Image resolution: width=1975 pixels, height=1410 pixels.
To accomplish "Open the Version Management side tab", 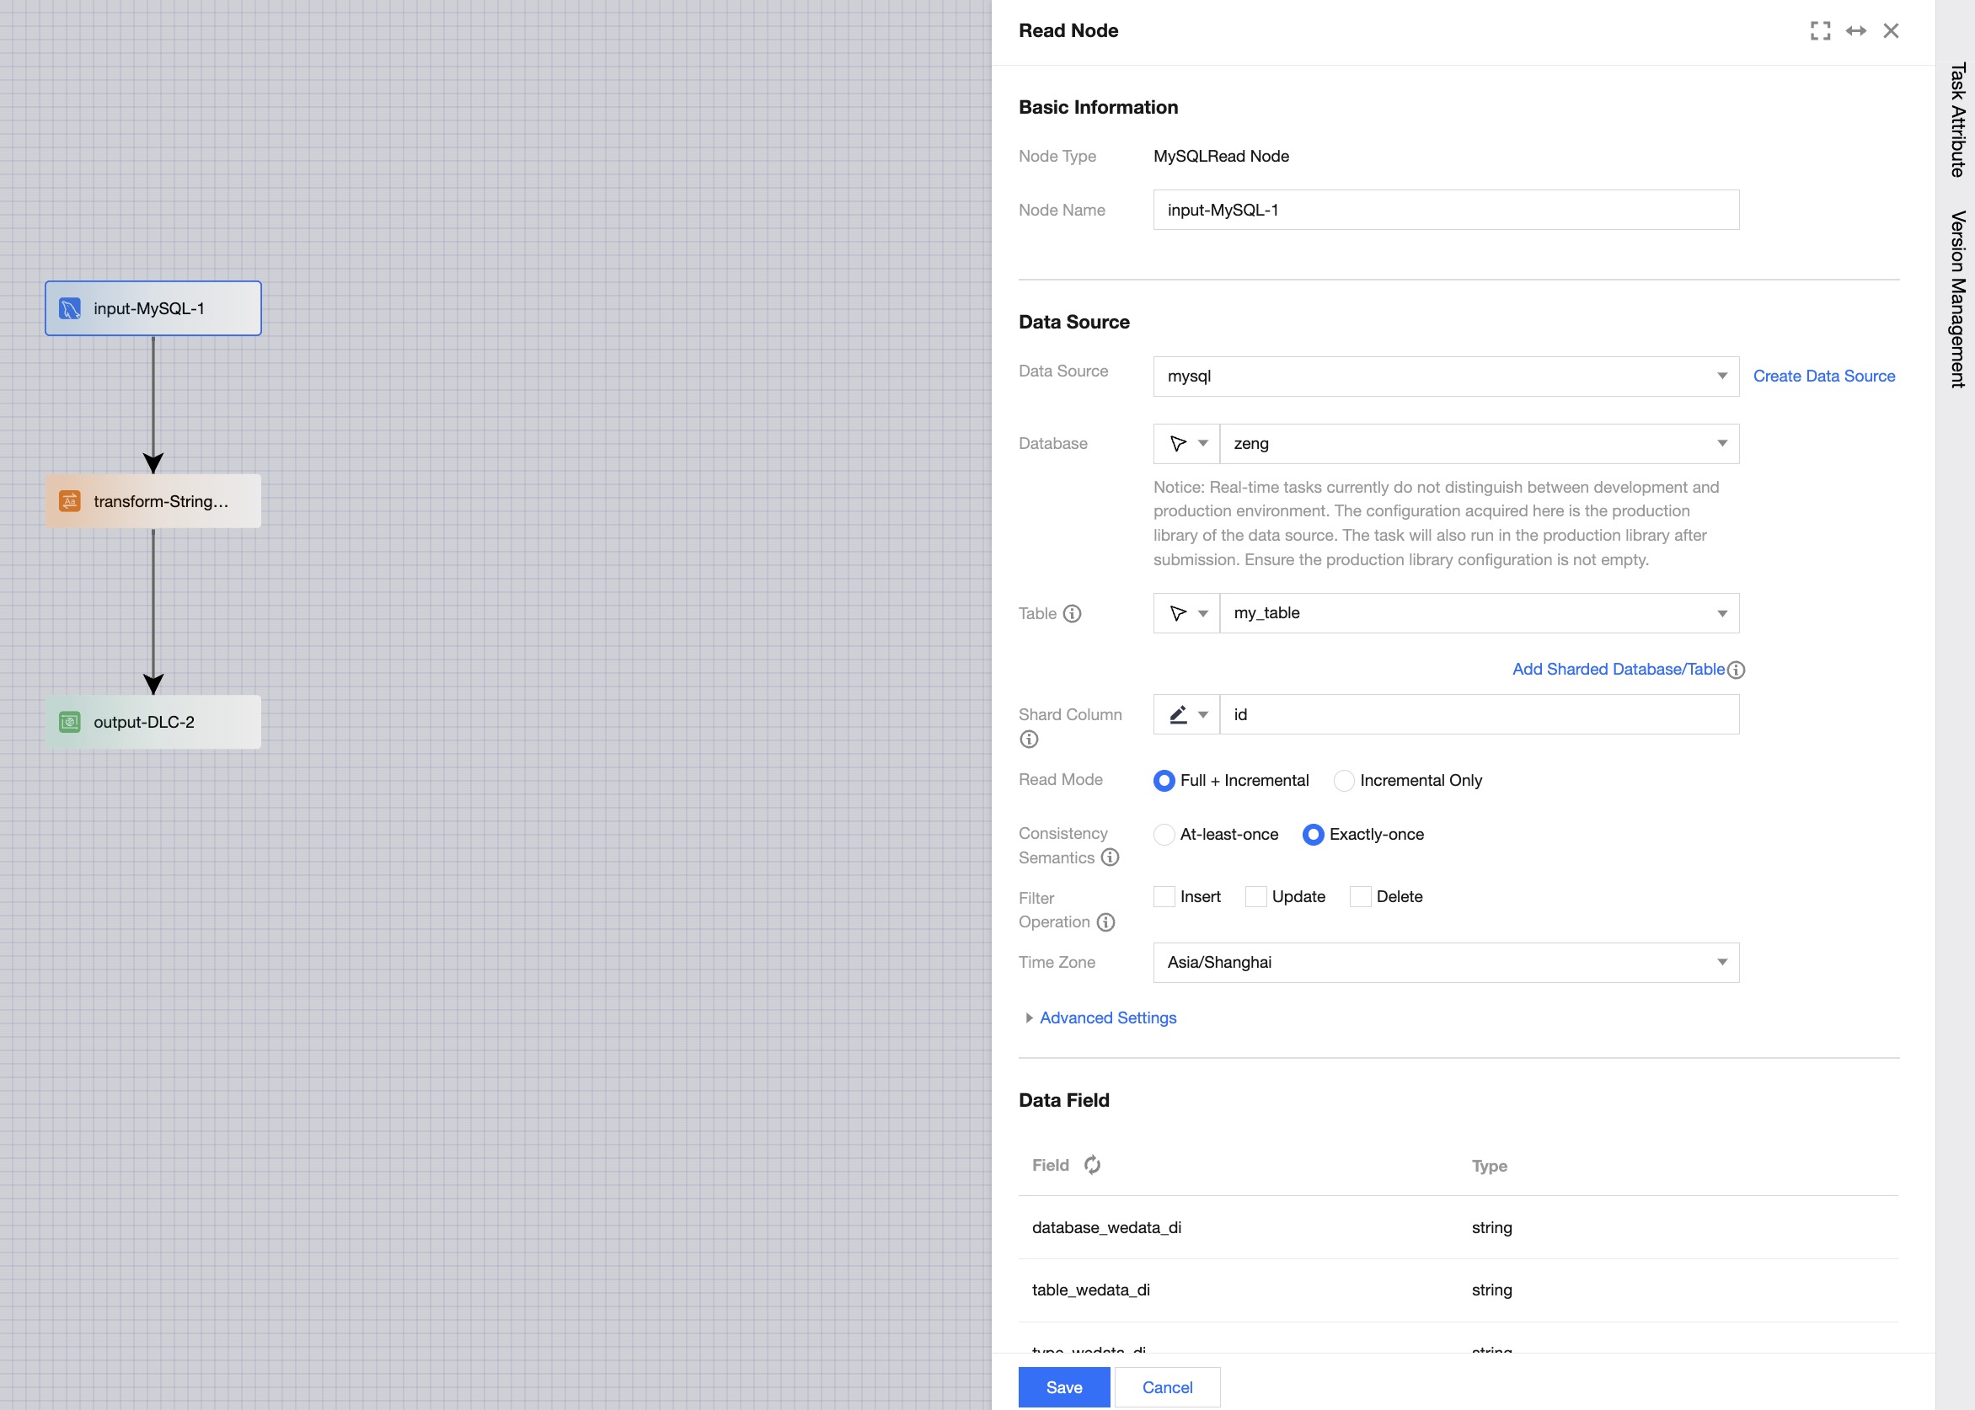I will point(1956,299).
